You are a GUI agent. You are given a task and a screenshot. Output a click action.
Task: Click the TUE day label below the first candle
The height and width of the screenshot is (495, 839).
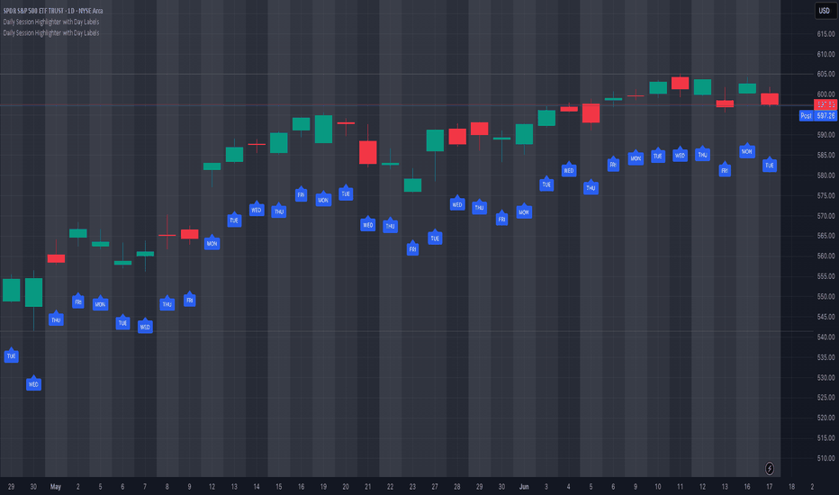[x=11, y=355]
